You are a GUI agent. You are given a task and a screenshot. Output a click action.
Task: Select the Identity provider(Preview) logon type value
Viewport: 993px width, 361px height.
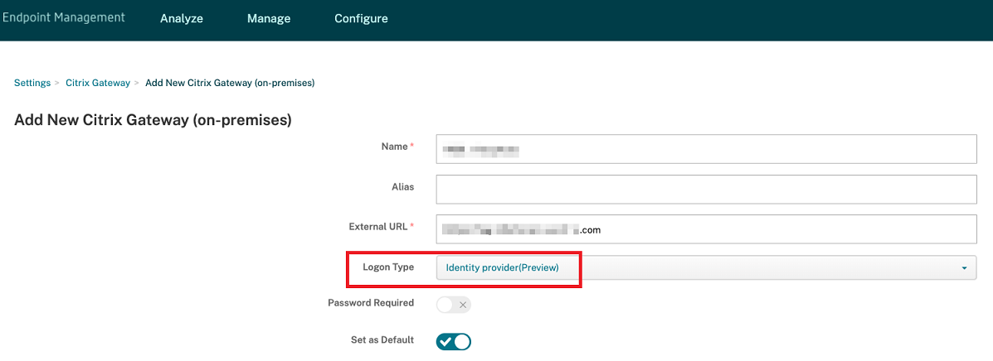(x=503, y=267)
